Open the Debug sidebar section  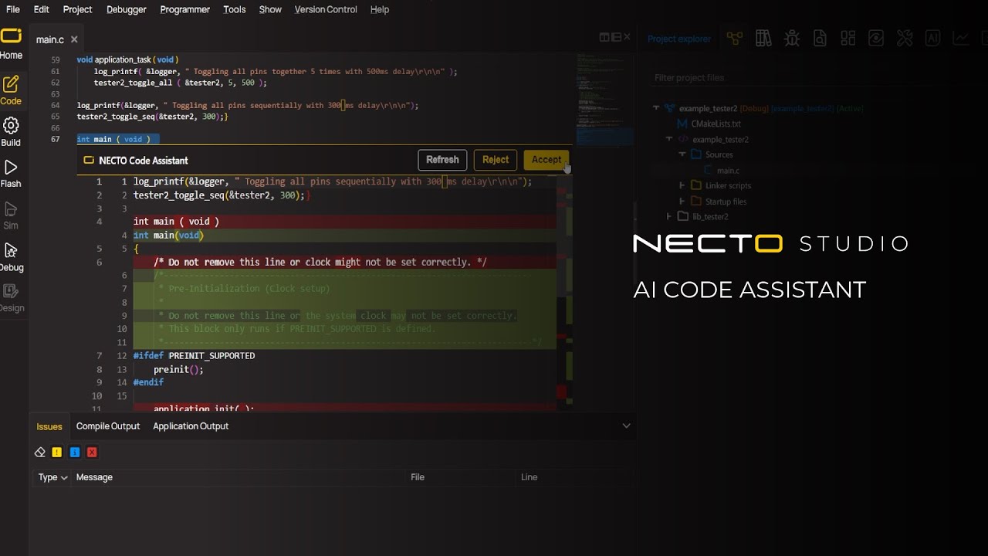pos(11,256)
